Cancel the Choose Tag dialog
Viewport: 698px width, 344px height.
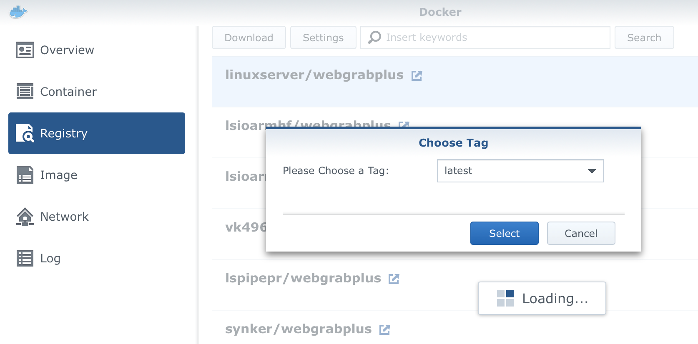tap(581, 233)
